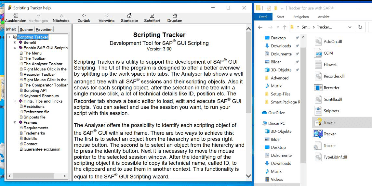Open Scripting API help topic
The width and height of the screenshot is (372, 186).
tap(35, 91)
